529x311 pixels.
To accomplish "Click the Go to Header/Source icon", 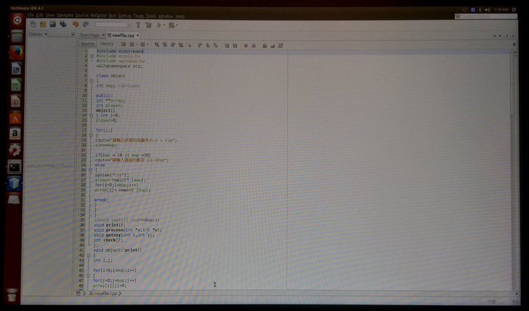I will 280,46.
